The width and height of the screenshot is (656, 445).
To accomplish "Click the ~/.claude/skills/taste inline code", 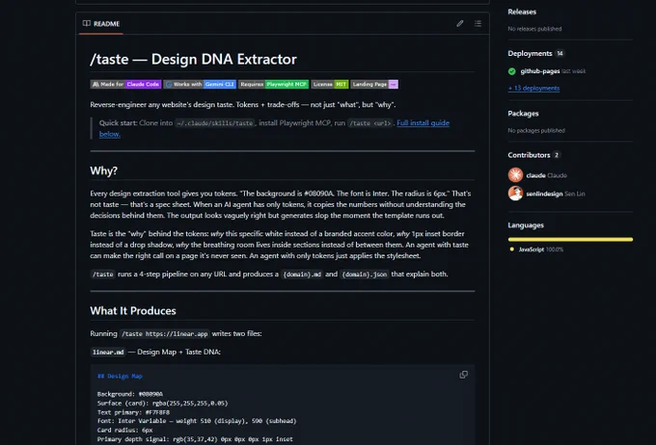I will (215, 123).
